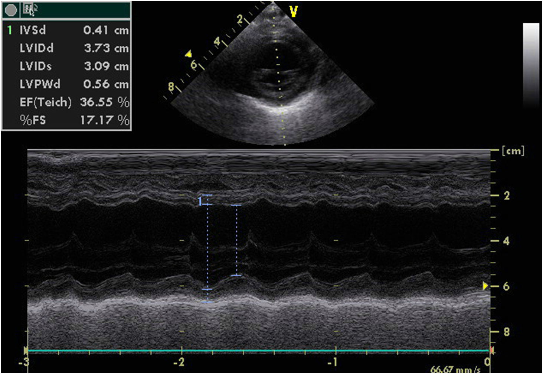This screenshot has width=543, height=374.
Task: Click the yellow depth arrow near 6 cm
Action: click(485, 286)
